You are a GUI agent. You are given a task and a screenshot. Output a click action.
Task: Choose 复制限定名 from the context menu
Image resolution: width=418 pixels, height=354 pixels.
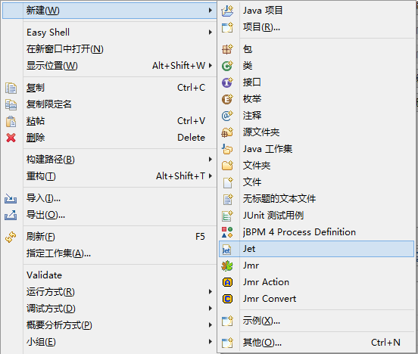(48, 104)
